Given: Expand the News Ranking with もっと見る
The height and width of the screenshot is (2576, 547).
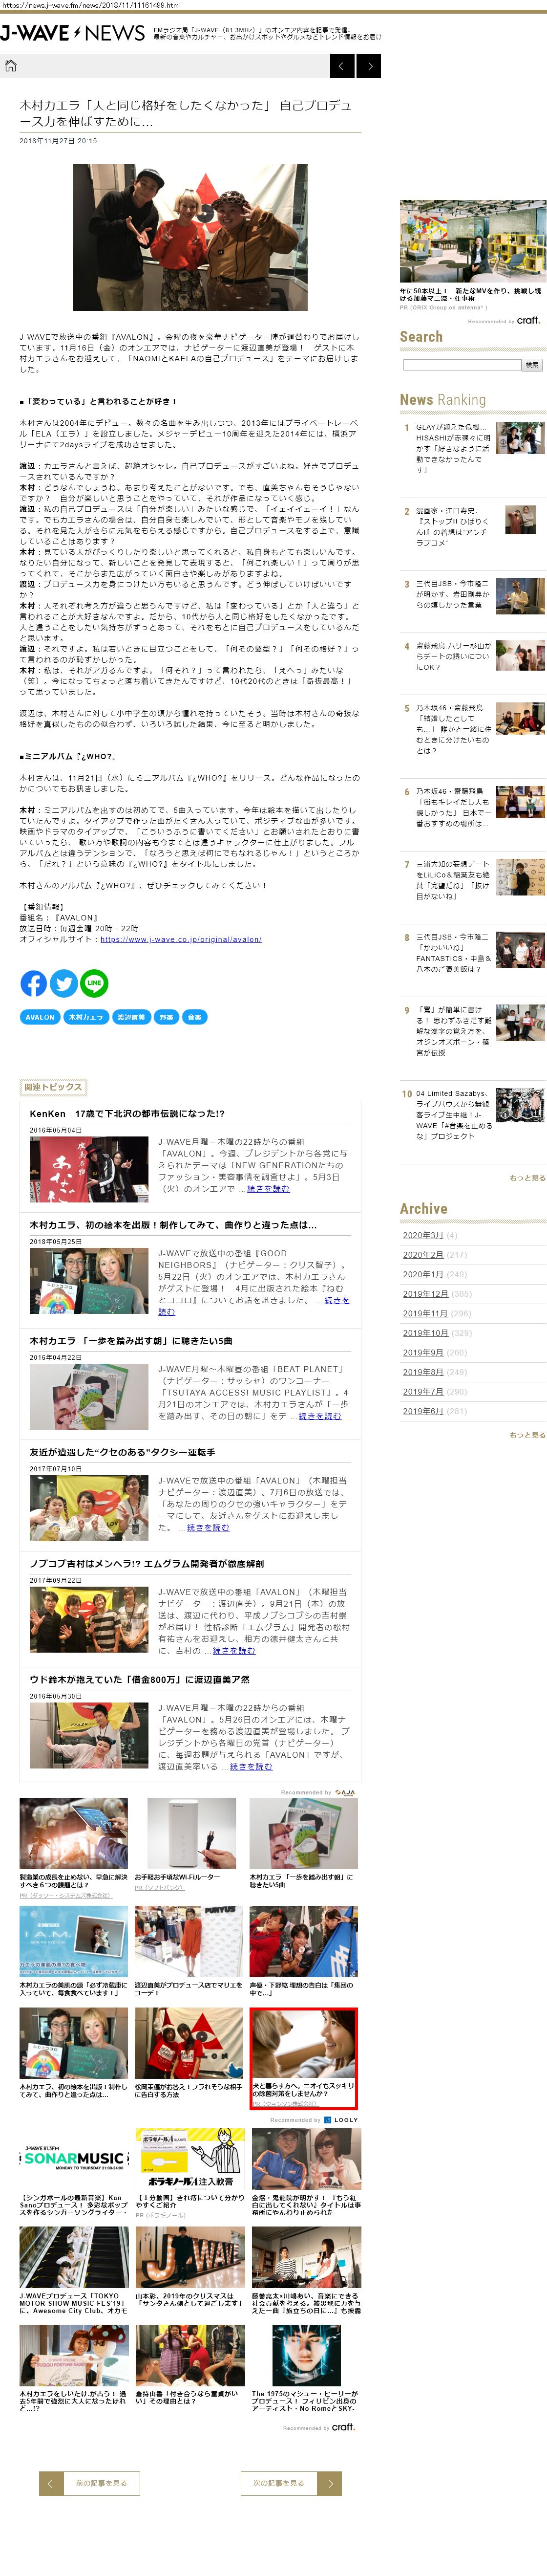Looking at the screenshot, I should click(527, 1178).
